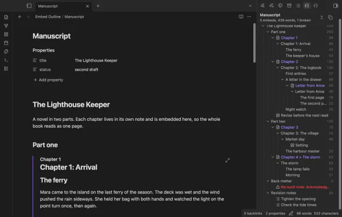
Task: Open the tab list dropdown arrow
Action: [x=250, y=6]
